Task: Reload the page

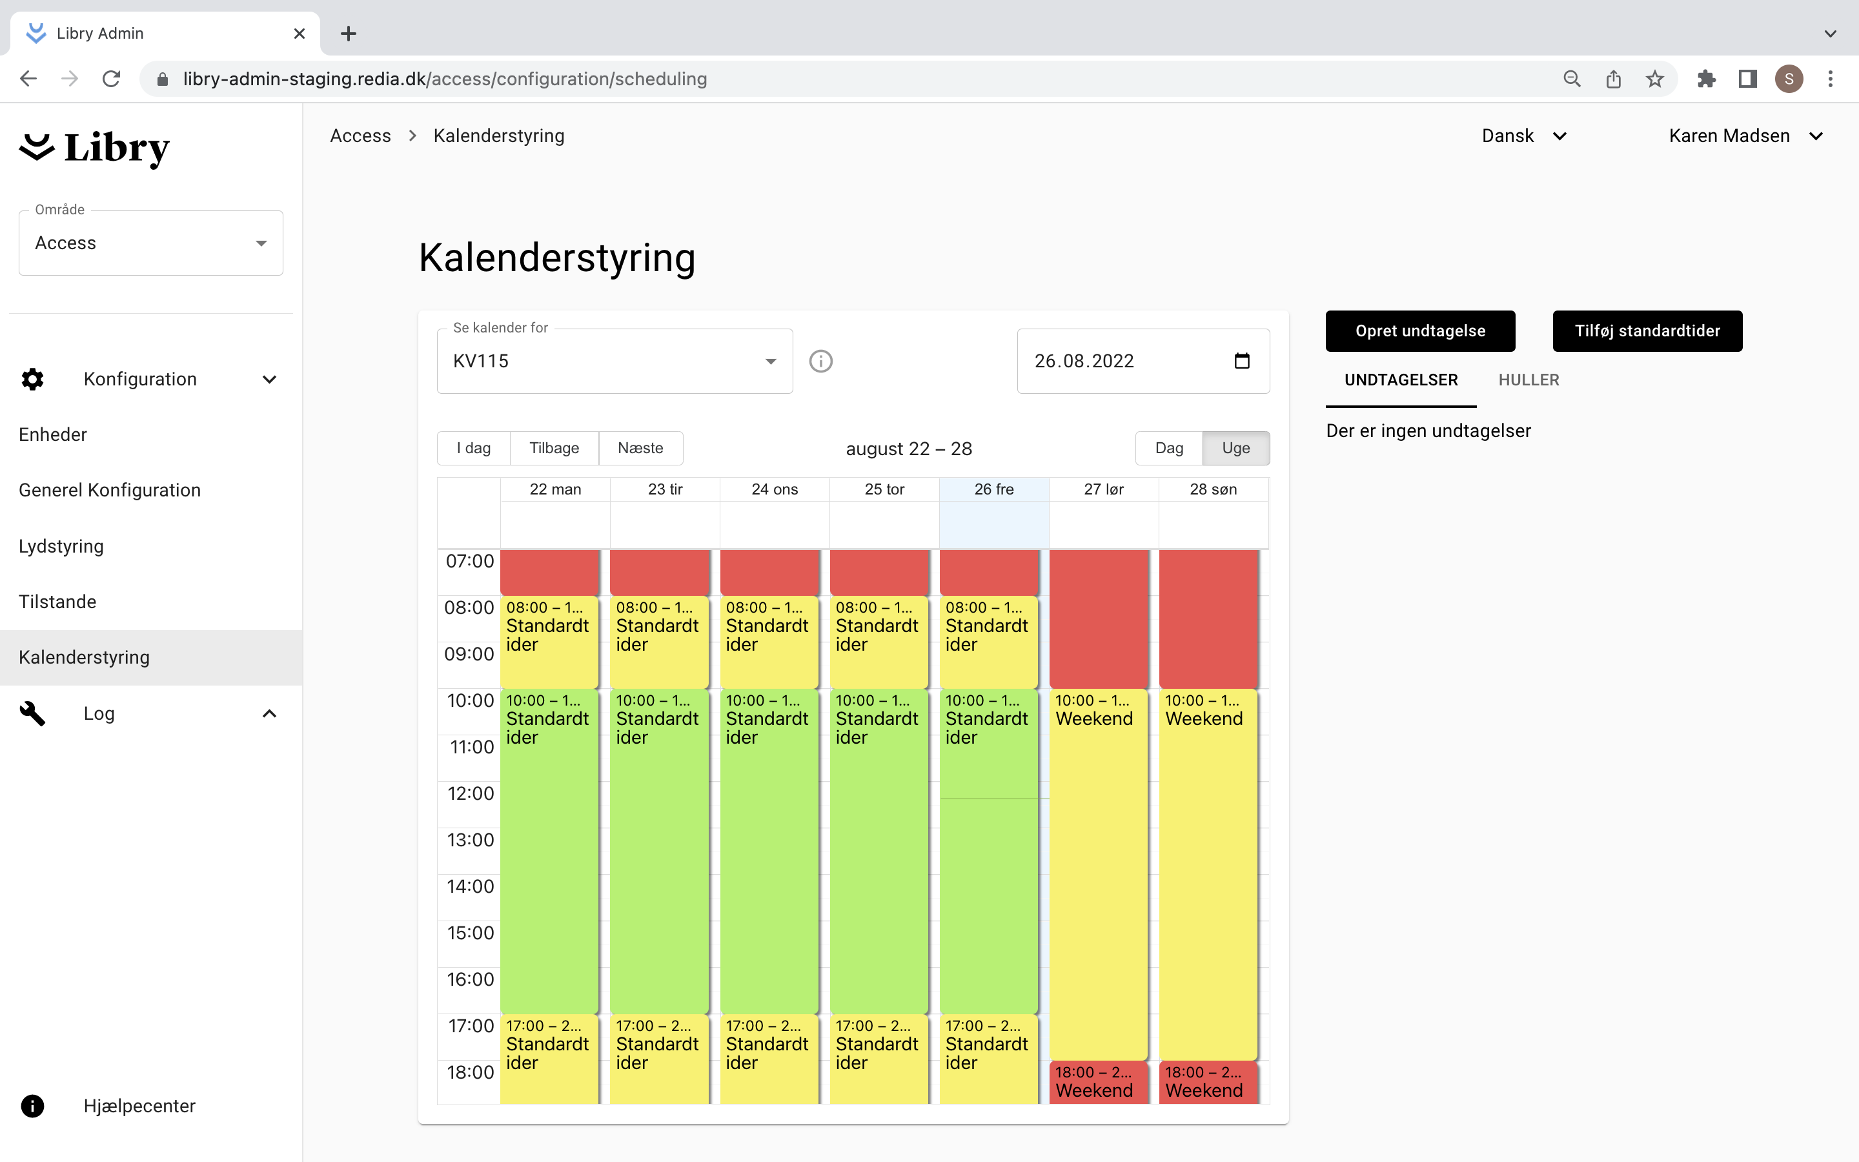Action: 112,79
